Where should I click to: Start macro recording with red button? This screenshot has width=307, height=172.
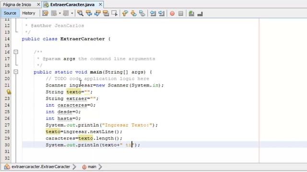(x=172, y=13)
